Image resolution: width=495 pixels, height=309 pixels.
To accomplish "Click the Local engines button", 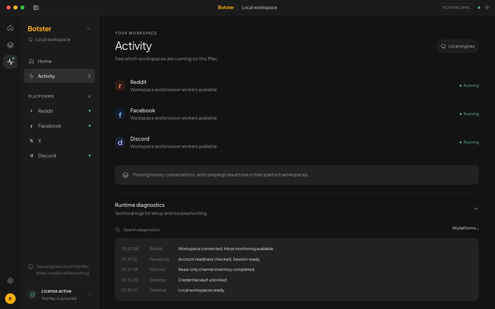I will pos(458,46).
